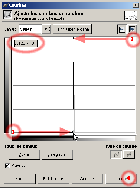Screen dimensions: 140x188
Task: Open the Canal dropdown arrow
Action: pyautogui.click(x=46, y=29)
